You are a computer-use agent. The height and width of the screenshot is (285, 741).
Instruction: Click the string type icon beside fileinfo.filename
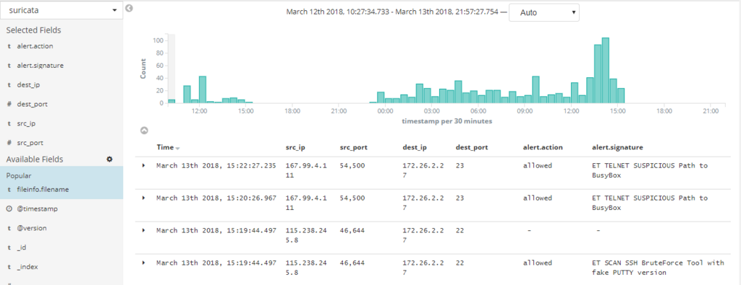(x=9, y=190)
